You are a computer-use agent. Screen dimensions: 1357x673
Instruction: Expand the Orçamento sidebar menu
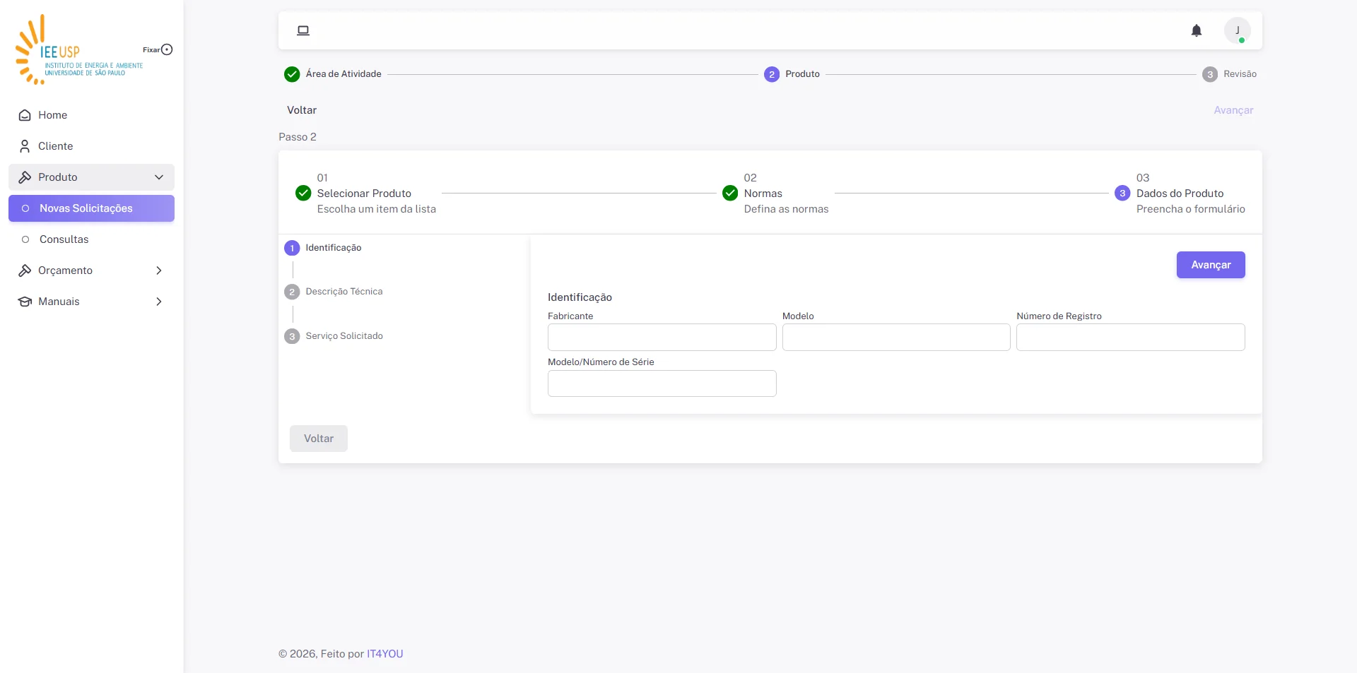coord(91,270)
